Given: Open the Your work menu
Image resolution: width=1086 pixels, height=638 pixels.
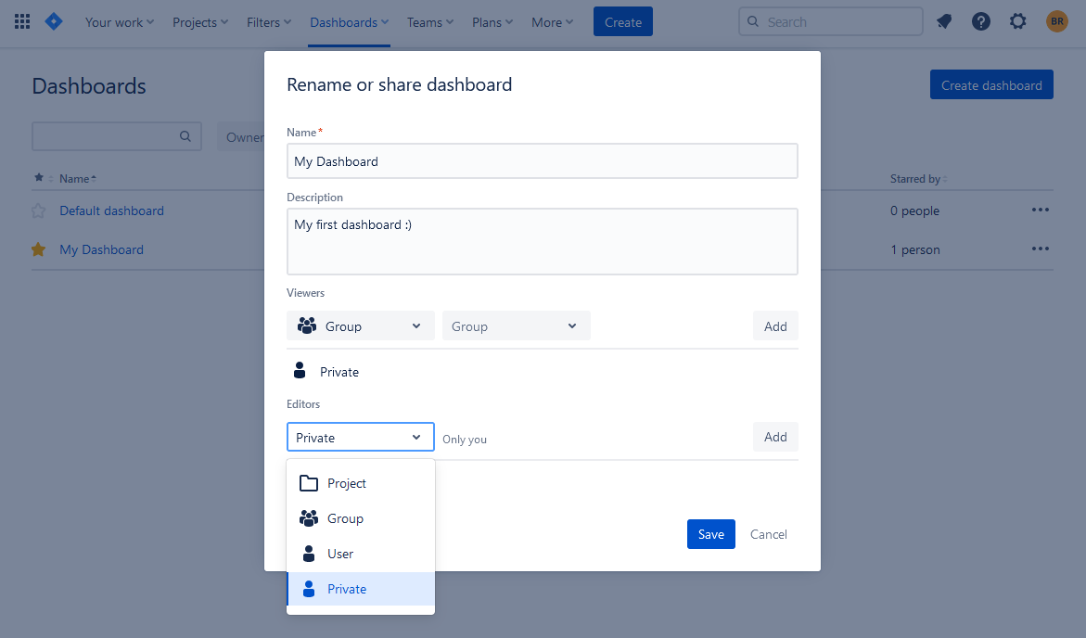Looking at the screenshot, I should click(x=119, y=22).
